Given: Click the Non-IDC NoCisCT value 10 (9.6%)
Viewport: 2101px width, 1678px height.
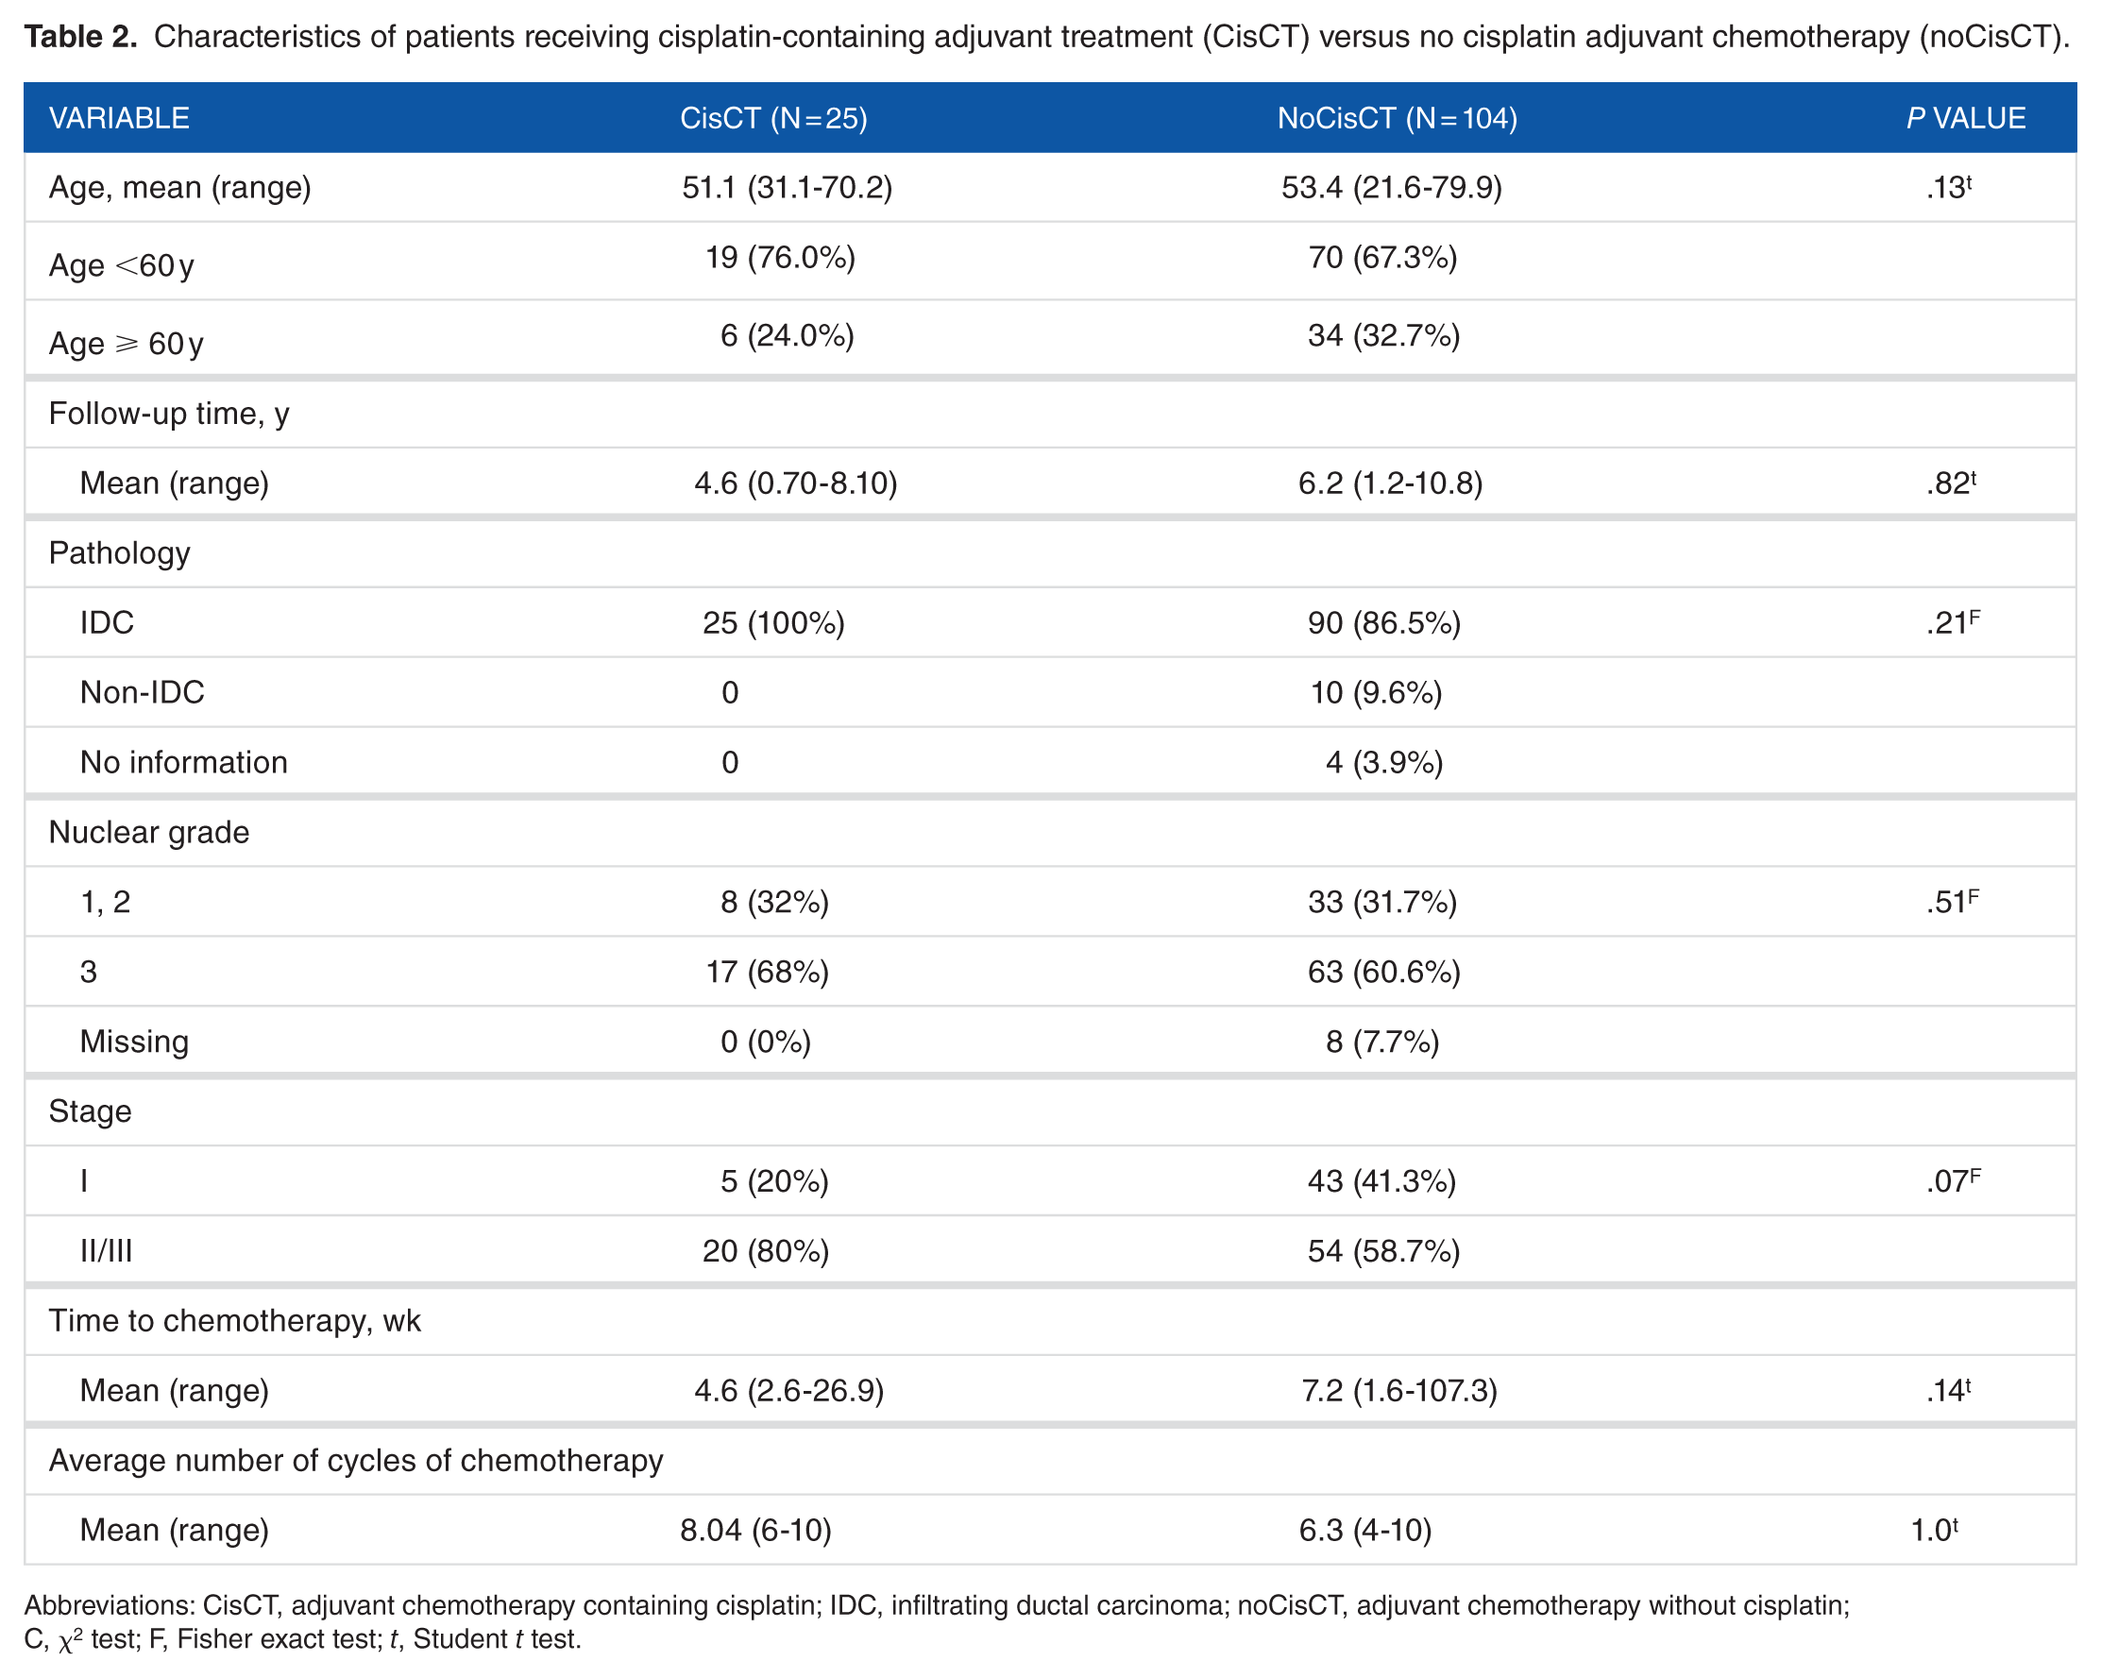Looking at the screenshot, I should [1375, 693].
